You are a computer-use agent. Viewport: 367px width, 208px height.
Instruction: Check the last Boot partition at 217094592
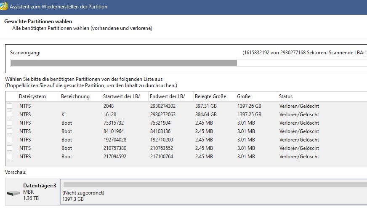pos(10,157)
